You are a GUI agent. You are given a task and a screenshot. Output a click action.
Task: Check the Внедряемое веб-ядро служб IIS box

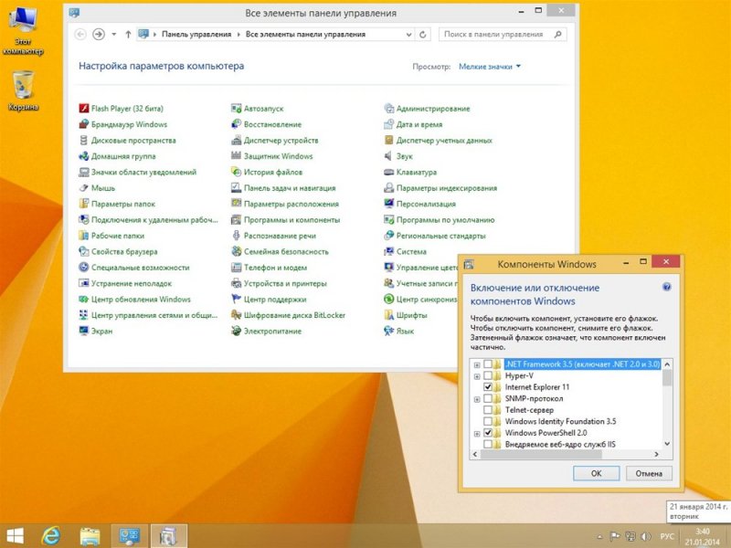click(x=488, y=444)
